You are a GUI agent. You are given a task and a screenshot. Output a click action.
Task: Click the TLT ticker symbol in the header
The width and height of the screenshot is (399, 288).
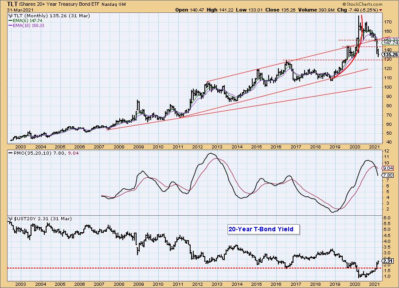[12, 4]
